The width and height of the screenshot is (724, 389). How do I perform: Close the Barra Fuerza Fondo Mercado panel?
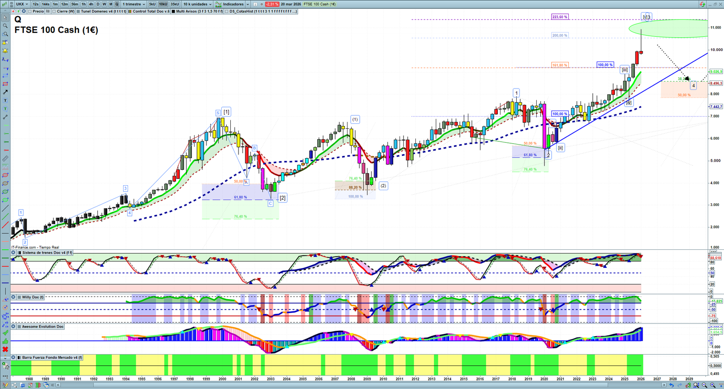coord(13,357)
